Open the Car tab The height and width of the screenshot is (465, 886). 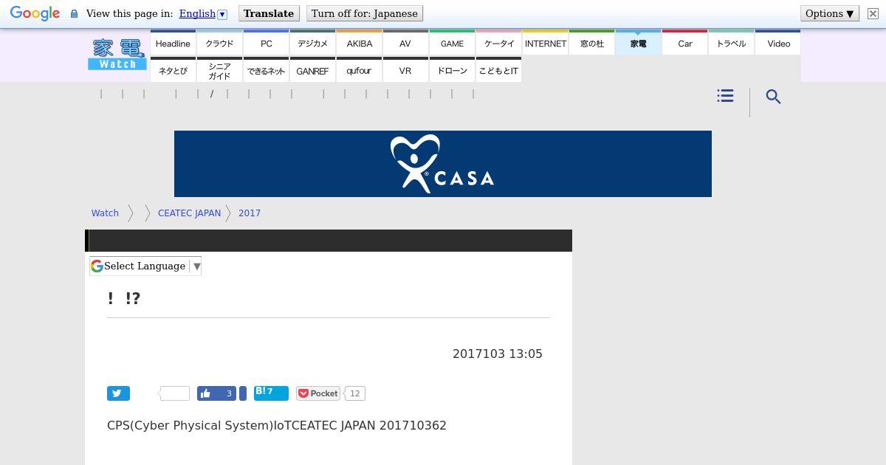click(x=684, y=43)
